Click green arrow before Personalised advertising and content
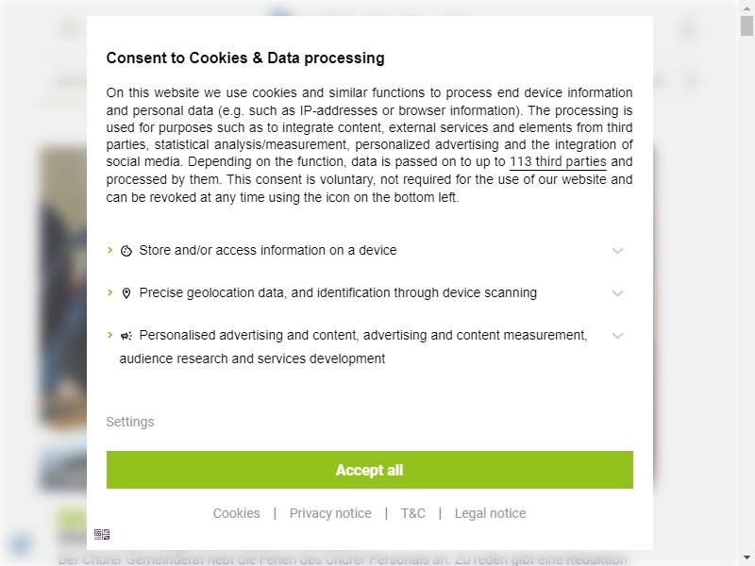 click(x=109, y=335)
